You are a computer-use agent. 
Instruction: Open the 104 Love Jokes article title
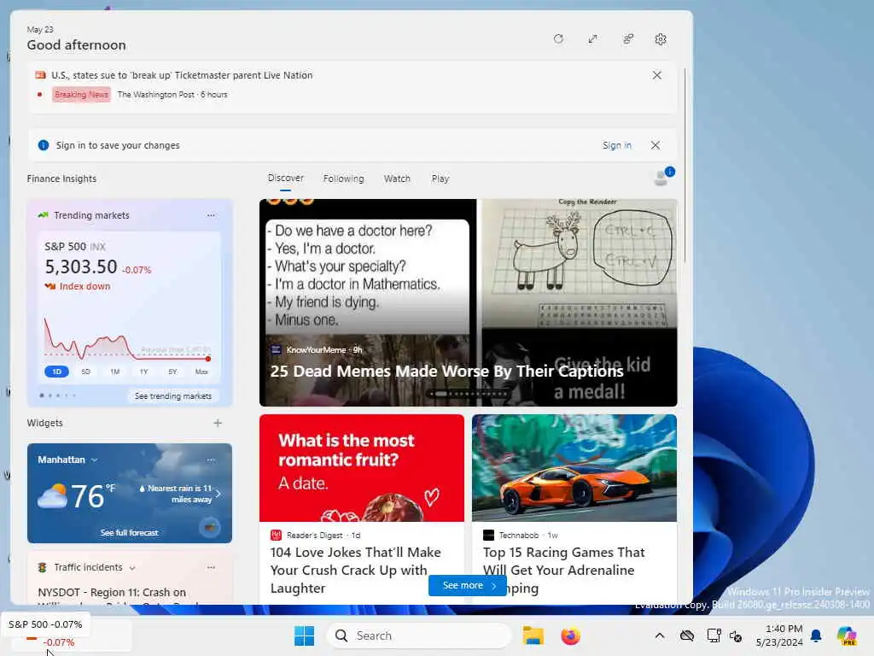[355, 570]
